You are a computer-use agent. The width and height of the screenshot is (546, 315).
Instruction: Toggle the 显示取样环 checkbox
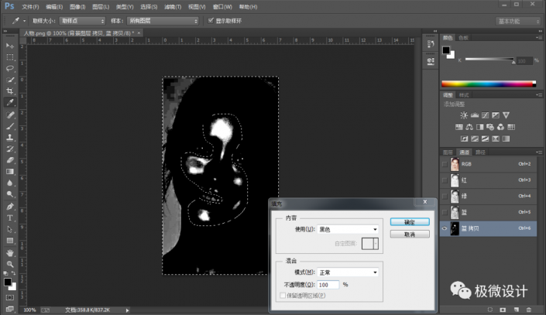pos(211,20)
